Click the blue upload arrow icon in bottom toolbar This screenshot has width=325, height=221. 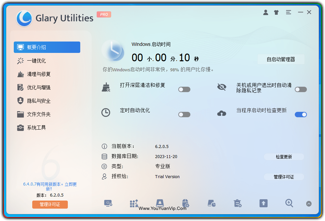click(x=263, y=203)
